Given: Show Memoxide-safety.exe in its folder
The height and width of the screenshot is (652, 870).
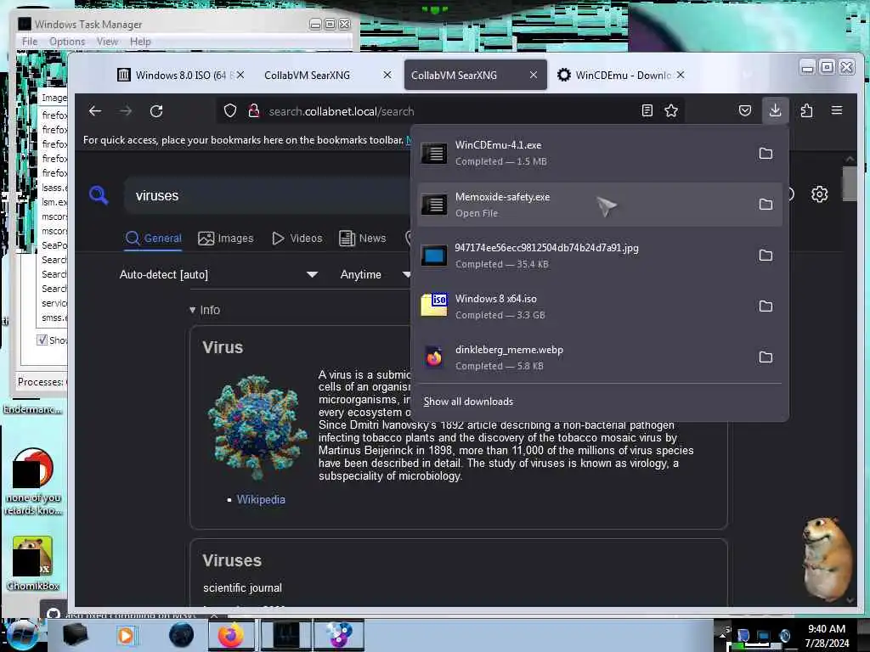Looking at the screenshot, I should click(x=765, y=204).
